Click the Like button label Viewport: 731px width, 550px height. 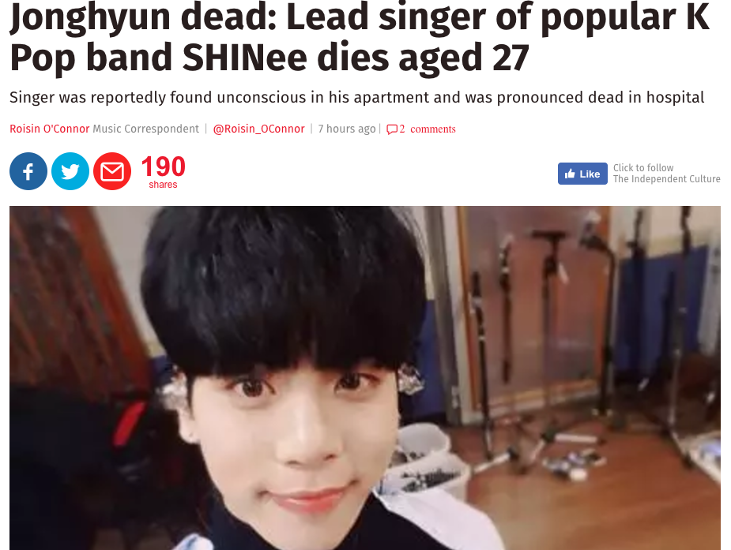[590, 174]
